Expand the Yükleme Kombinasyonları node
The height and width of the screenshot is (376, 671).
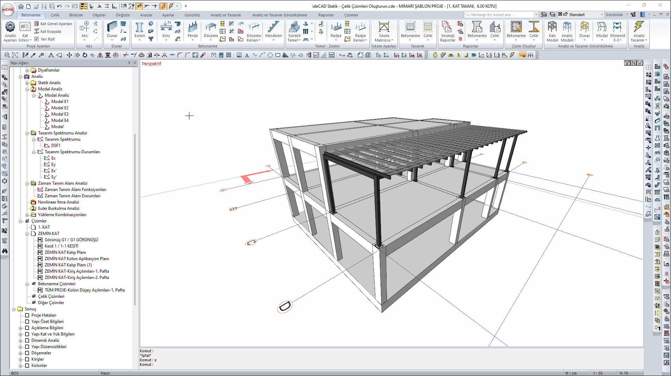(x=27, y=215)
